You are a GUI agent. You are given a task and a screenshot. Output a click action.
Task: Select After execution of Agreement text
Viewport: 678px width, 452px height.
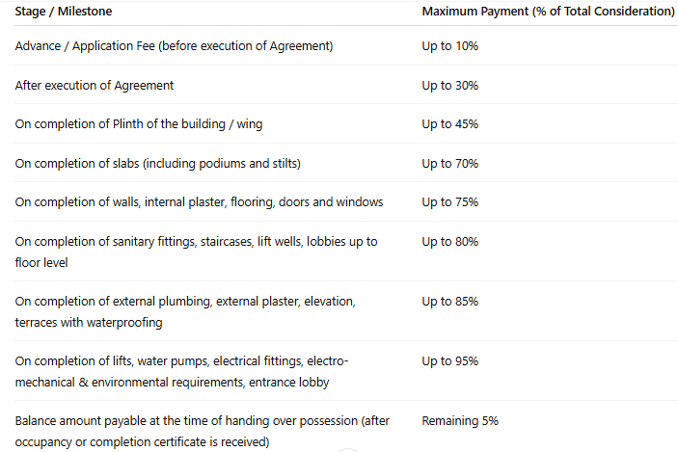[x=95, y=86]
